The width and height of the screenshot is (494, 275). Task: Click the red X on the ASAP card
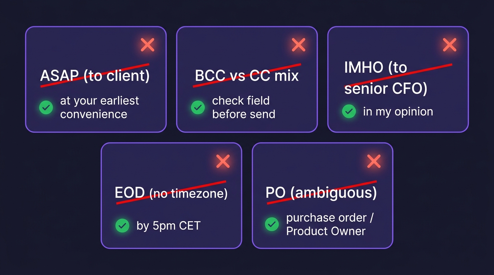pyautogui.click(x=148, y=45)
